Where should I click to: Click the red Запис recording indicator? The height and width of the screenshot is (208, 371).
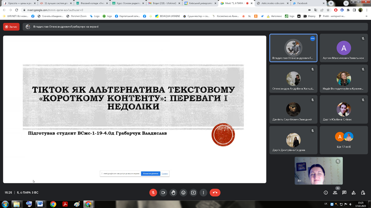pyautogui.click(x=11, y=27)
